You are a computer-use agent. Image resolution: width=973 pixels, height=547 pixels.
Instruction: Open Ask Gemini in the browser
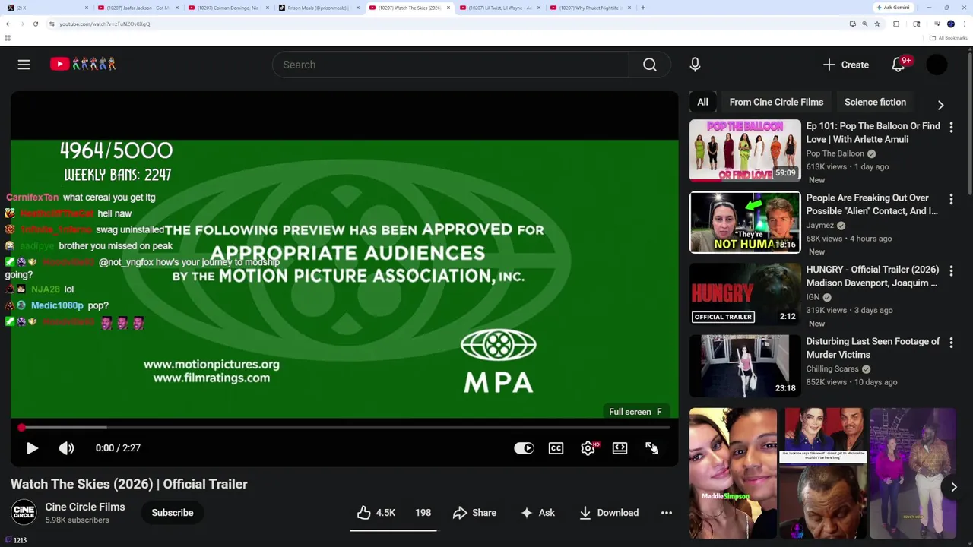tap(893, 8)
